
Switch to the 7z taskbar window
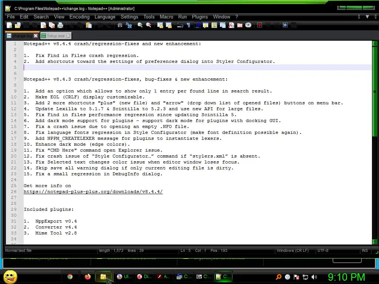coord(204,277)
